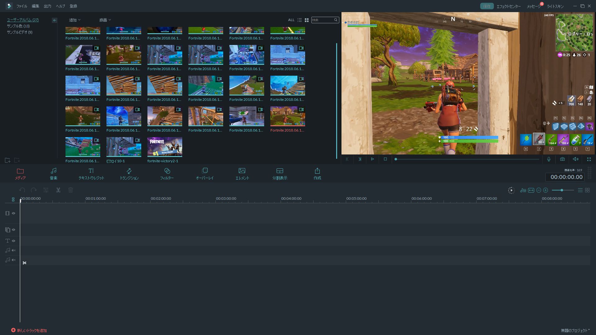The width and height of the screenshot is (596, 335).
Task: Open the エフェクトセンター link
Action: point(508,7)
